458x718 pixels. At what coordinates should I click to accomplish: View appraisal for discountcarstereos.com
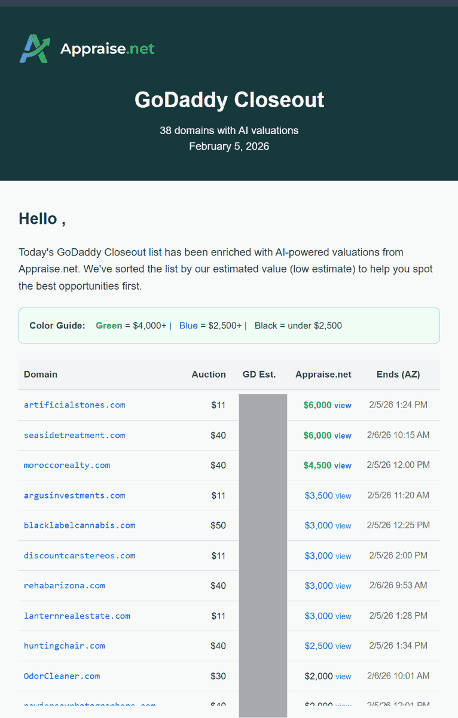(x=343, y=556)
